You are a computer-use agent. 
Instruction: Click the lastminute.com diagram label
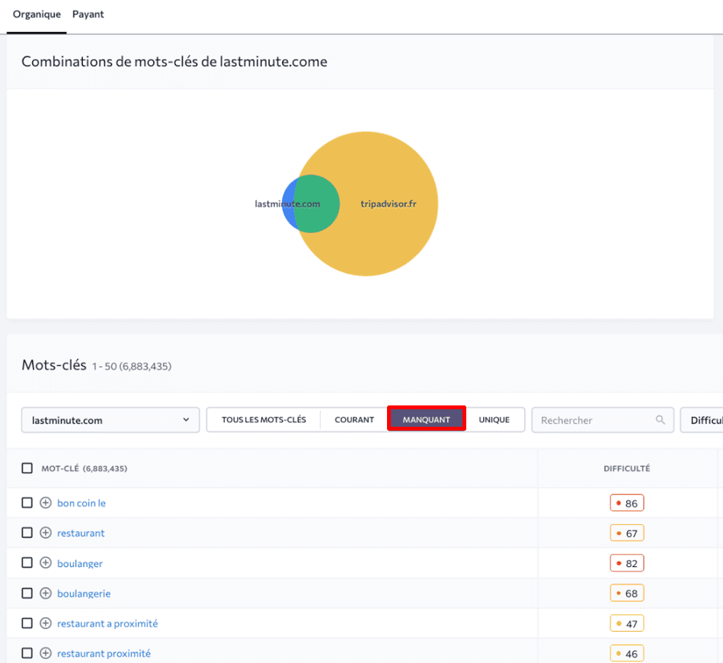point(287,203)
